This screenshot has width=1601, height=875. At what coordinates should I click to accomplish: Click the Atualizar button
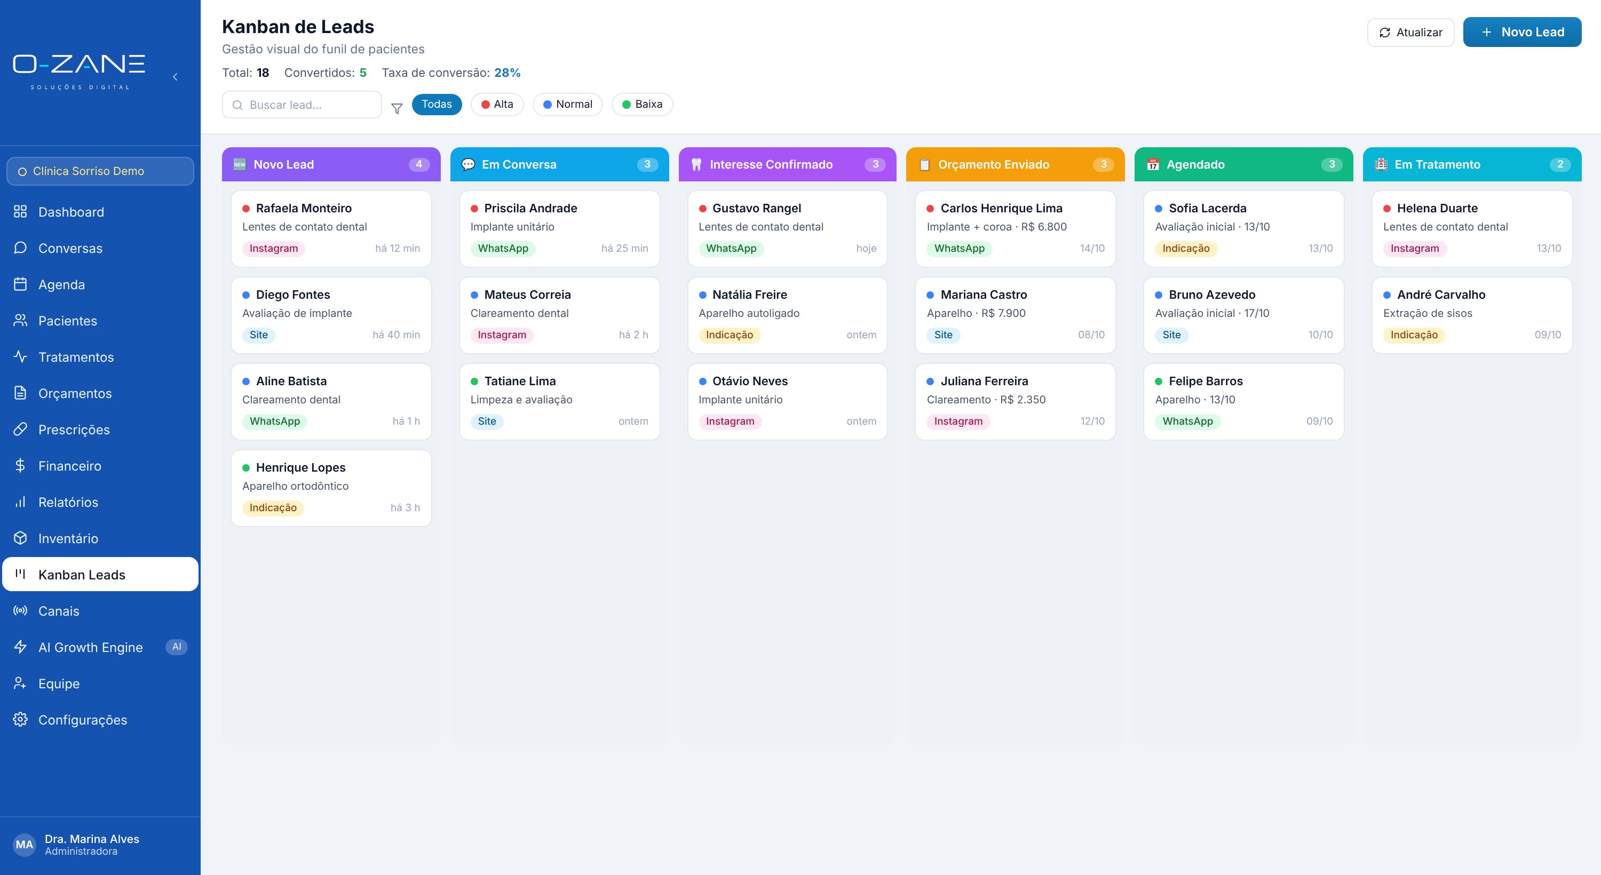coord(1410,33)
